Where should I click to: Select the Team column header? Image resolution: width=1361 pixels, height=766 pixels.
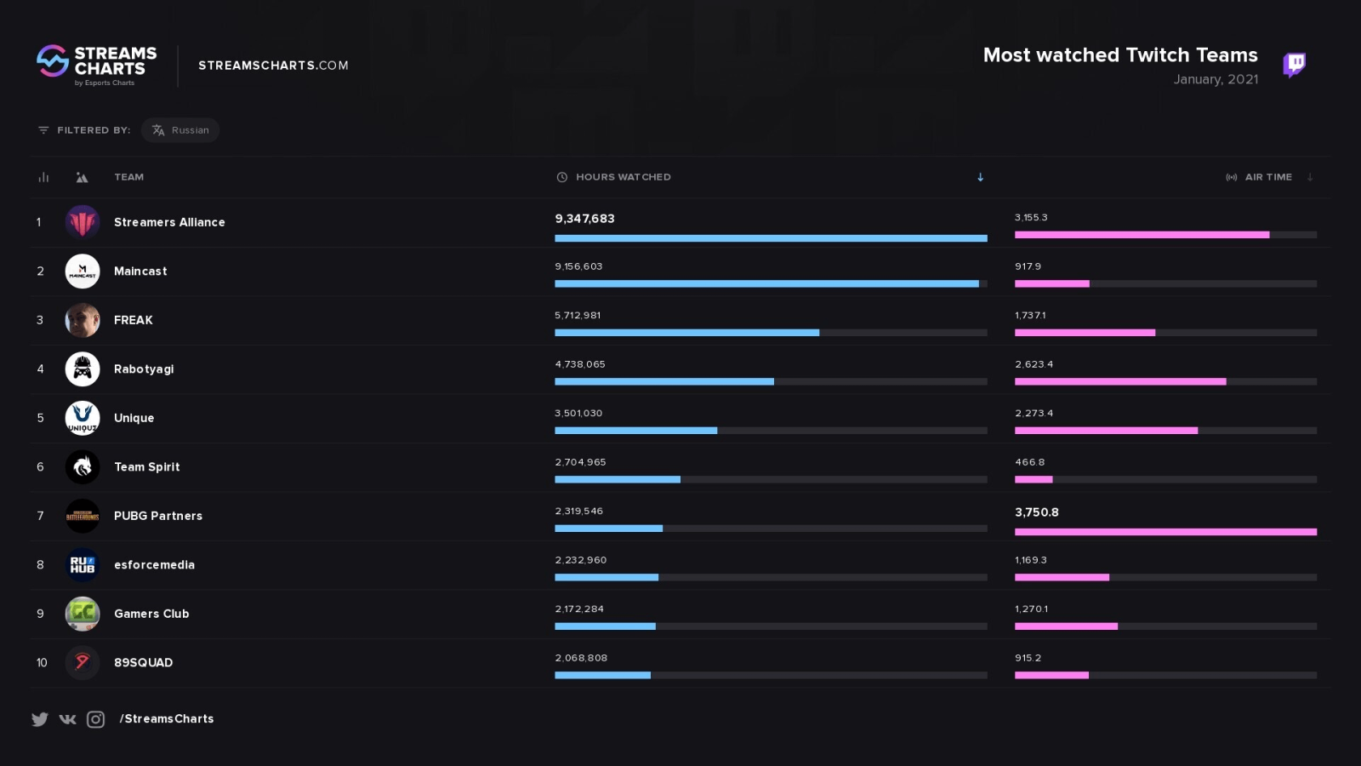(129, 177)
